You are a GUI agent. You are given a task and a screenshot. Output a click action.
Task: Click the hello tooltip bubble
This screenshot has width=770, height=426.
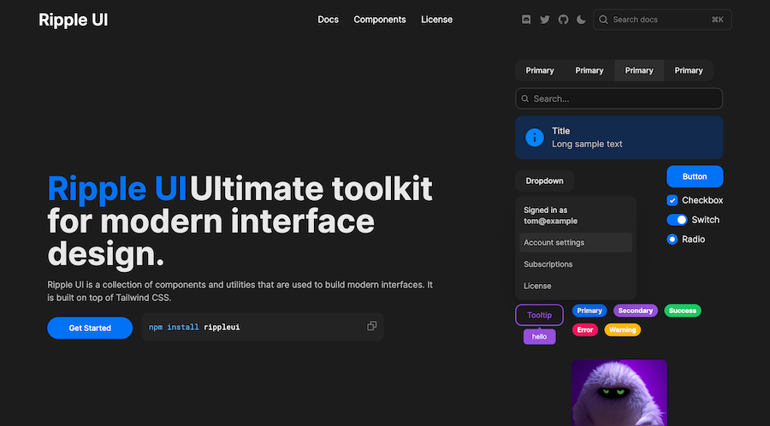pyautogui.click(x=539, y=337)
